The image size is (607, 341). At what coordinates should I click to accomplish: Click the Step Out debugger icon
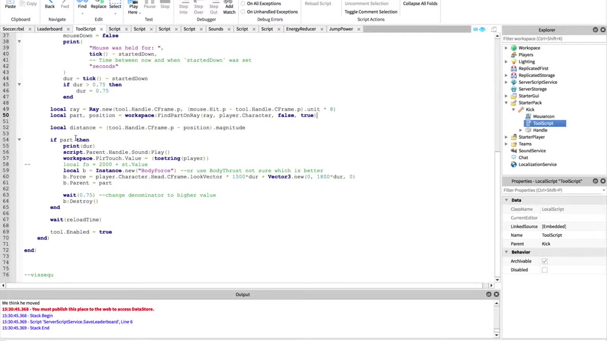214,6
